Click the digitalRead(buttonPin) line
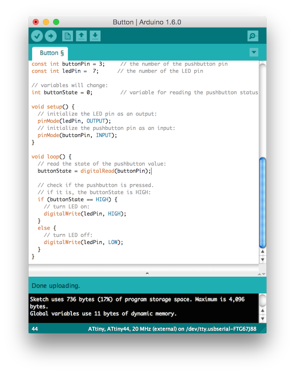 94,171
